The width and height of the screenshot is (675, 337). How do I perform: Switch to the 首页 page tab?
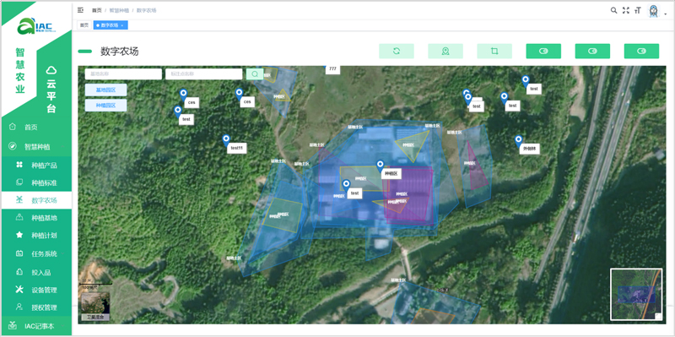(x=84, y=25)
